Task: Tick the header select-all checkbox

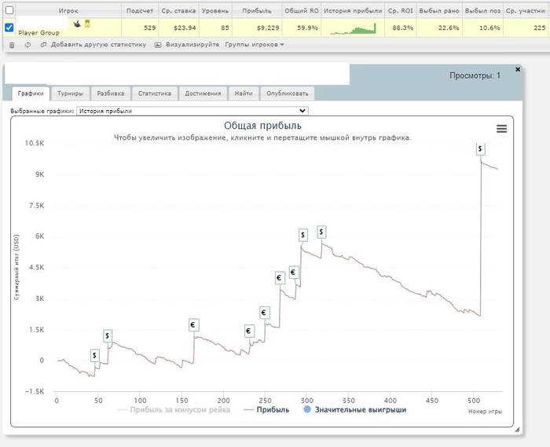Action: [x=9, y=10]
